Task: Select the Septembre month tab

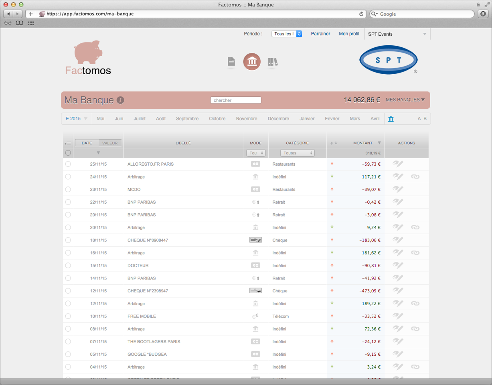Action: coord(187,119)
